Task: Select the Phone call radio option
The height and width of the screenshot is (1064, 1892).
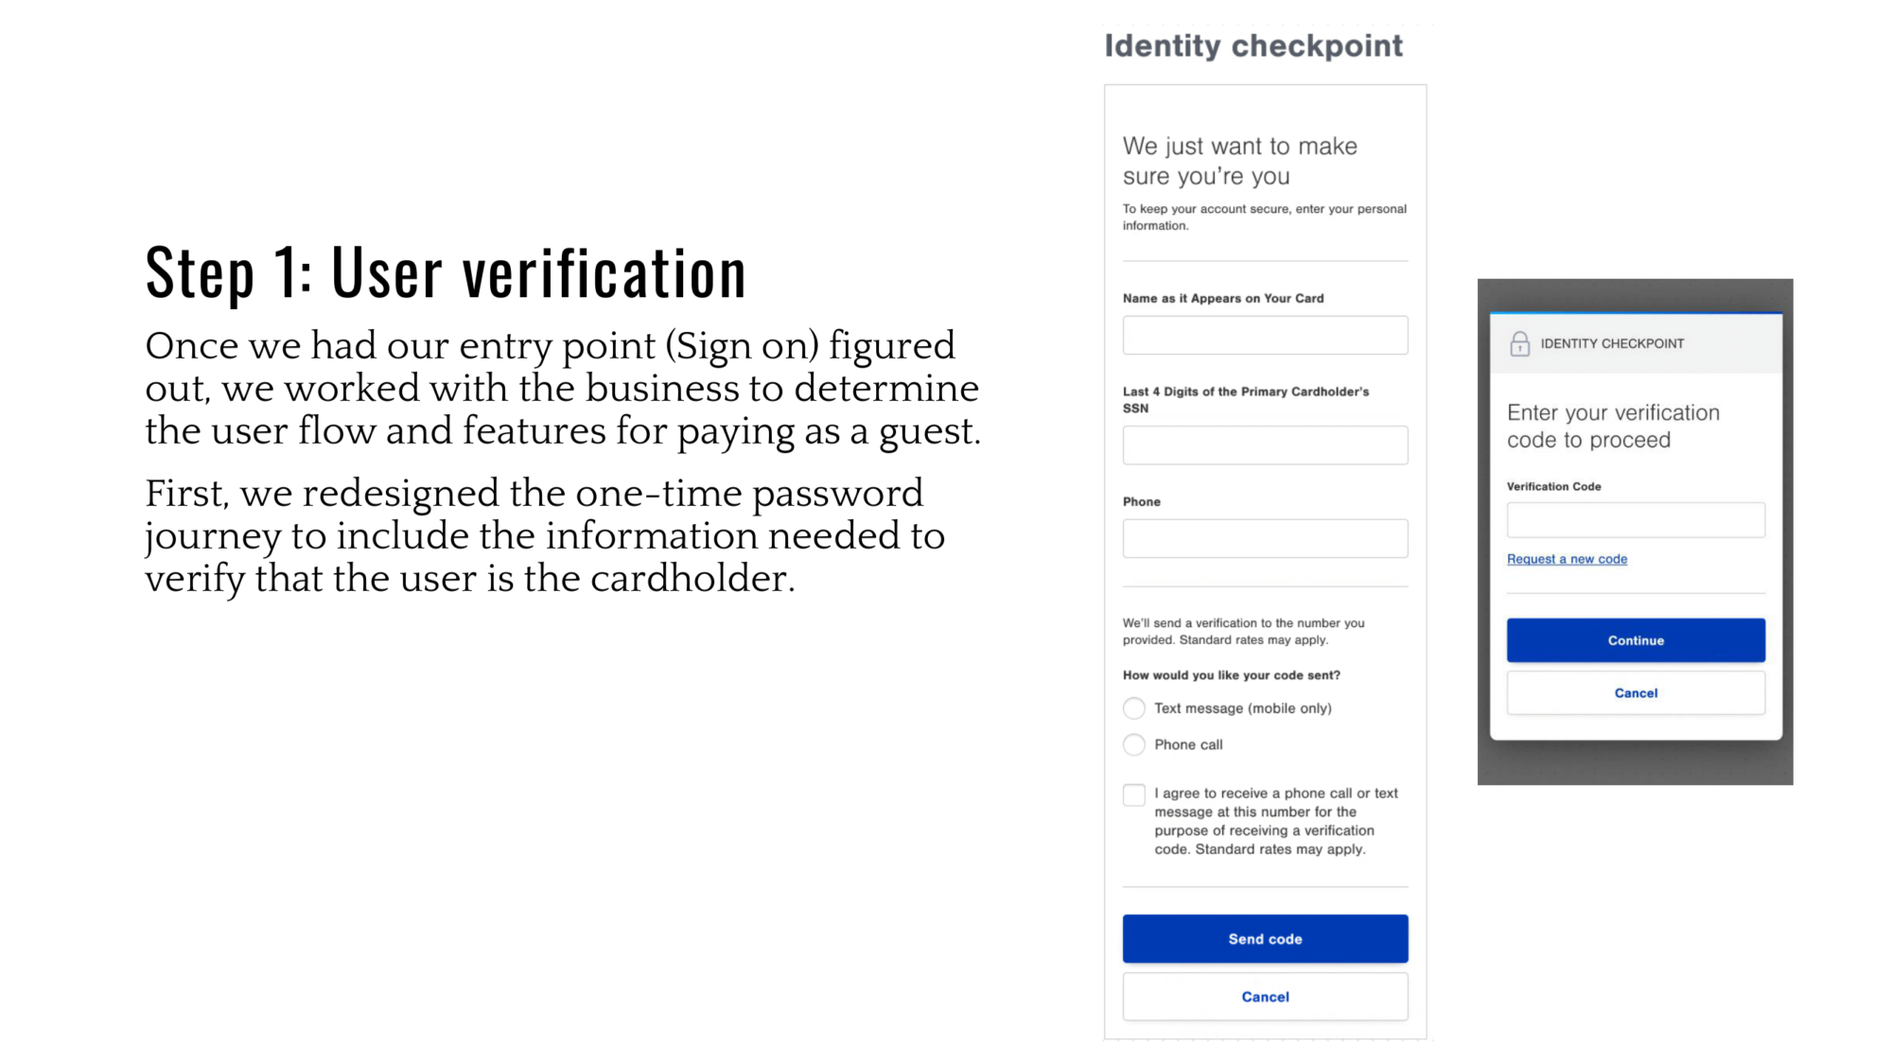Action: (1133, 744)
